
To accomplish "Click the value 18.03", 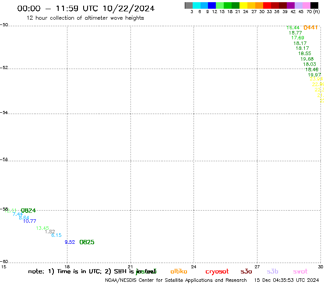I will point(309,64).
